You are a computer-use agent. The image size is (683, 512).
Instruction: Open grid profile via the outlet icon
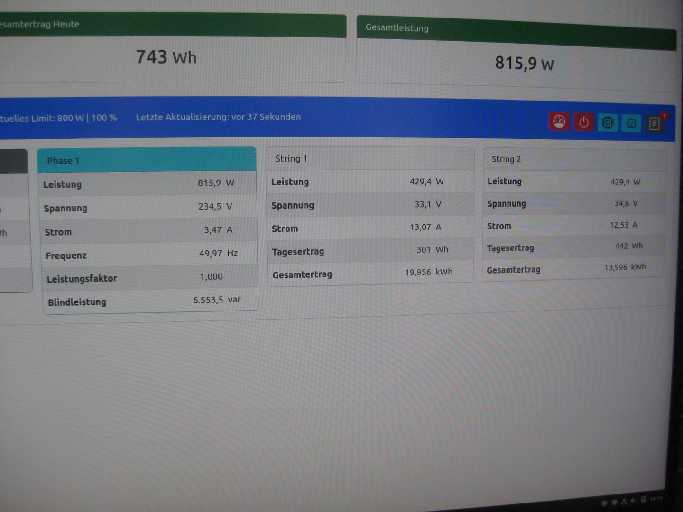[x=631, y=123]
